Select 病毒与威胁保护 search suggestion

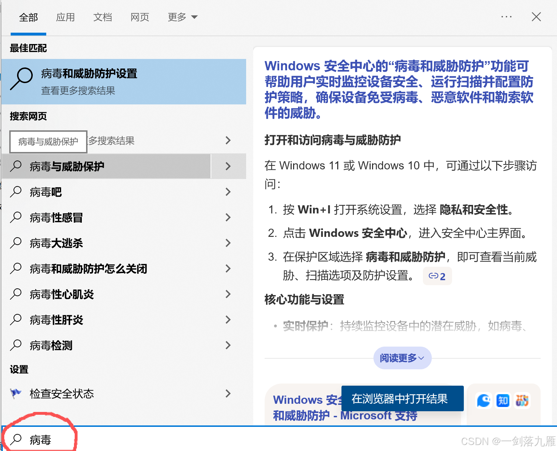point(107,166)
